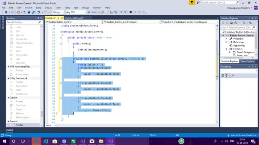Open the Build menu
Image resolution: width=259 pixels, height=145 pixels.
click(x=39, y=8)
